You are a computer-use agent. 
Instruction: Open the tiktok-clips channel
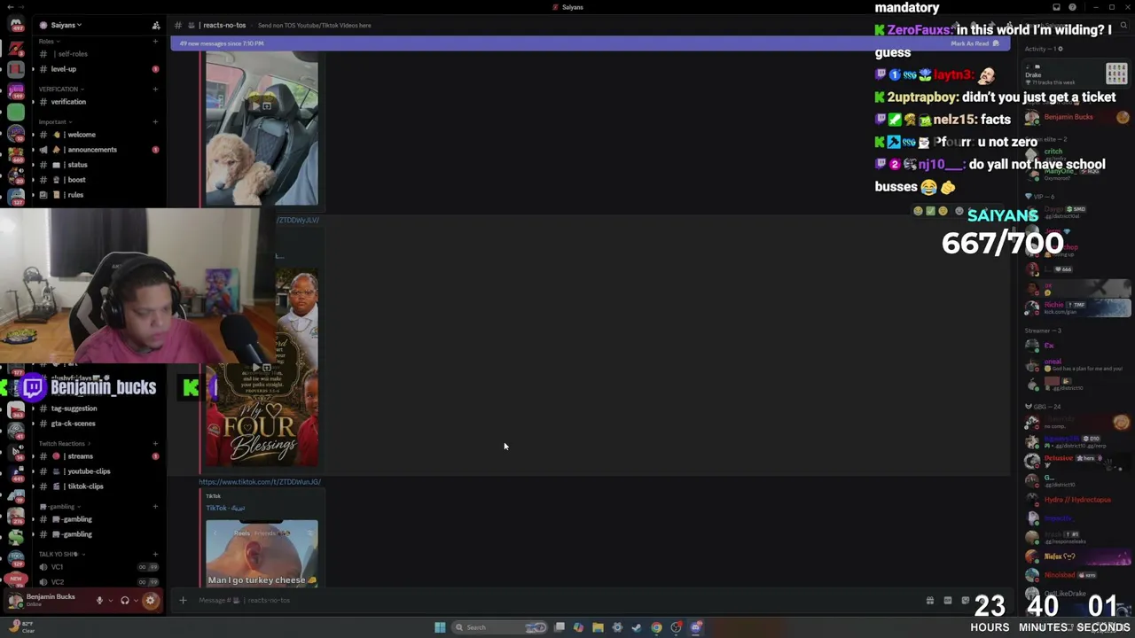98,486
